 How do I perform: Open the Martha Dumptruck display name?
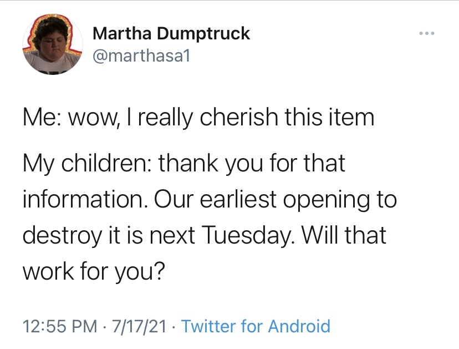[x=171, y=33]
